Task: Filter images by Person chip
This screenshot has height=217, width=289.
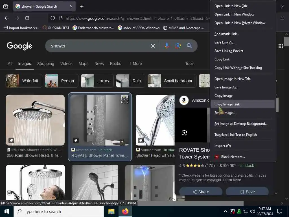Action: pos(61,81)
